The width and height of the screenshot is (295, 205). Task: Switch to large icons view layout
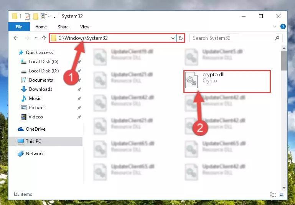[282, 195]
